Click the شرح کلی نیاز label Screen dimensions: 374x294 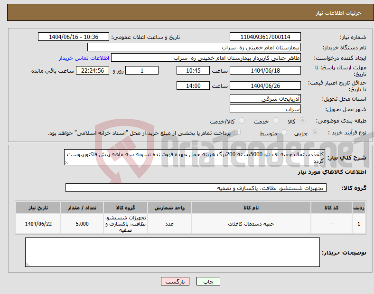tap(346, 158)
